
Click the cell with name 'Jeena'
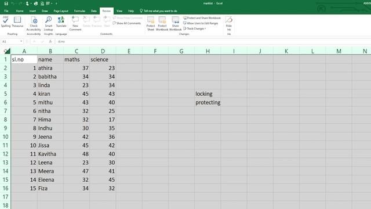[x=50, y=137]
